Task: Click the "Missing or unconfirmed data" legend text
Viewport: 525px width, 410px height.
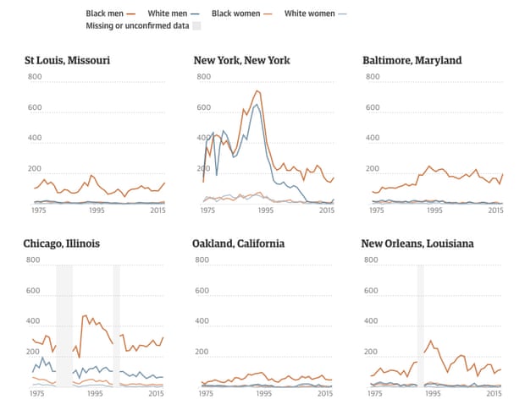Action: pos(136,26)
